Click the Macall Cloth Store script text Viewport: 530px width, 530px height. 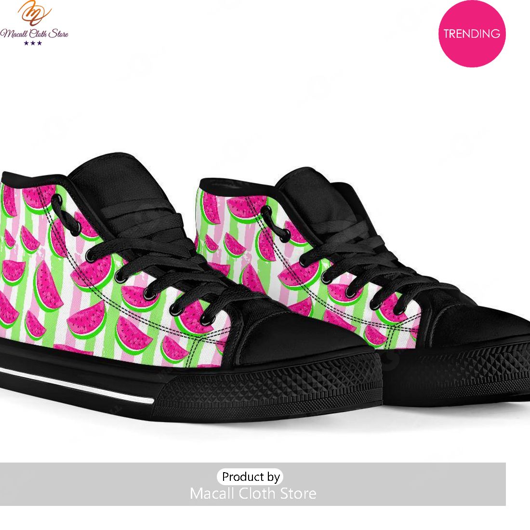34,33
